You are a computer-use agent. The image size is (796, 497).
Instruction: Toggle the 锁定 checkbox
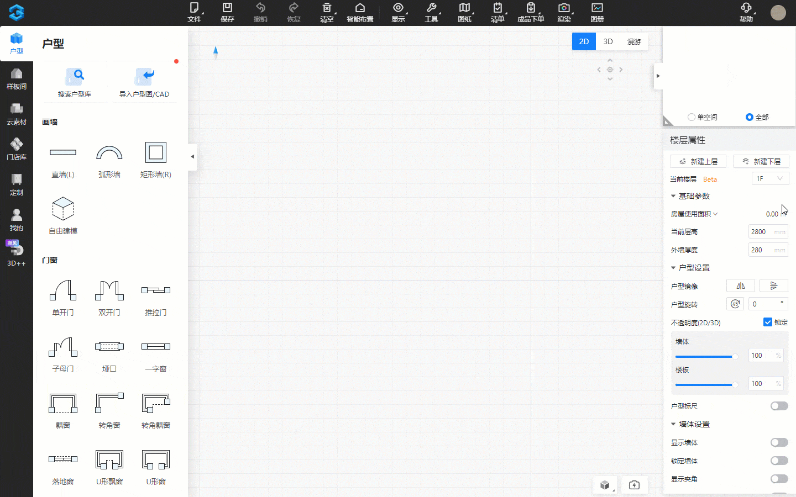768,322
